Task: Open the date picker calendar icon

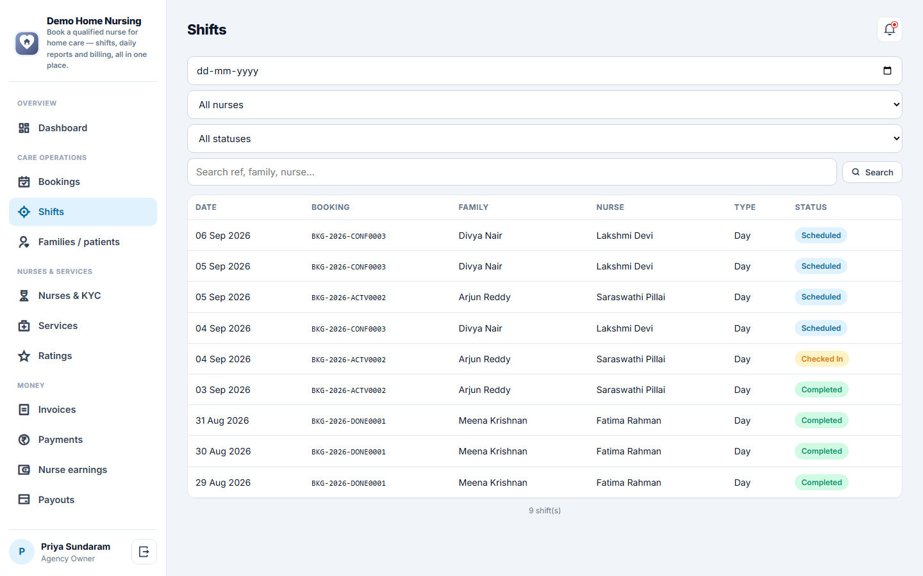Action: (887, 71)
